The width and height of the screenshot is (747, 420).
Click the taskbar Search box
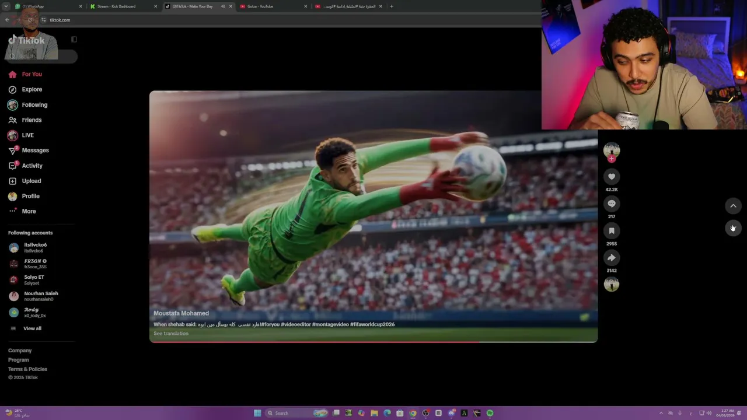click(297, 413)
